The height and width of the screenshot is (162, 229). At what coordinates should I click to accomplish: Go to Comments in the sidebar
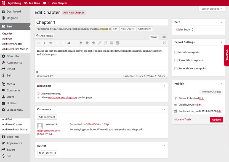pos(14,90)
